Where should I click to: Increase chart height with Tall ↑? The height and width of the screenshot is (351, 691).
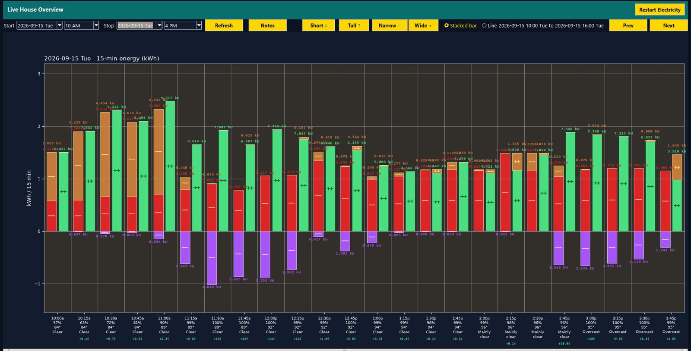354,25
